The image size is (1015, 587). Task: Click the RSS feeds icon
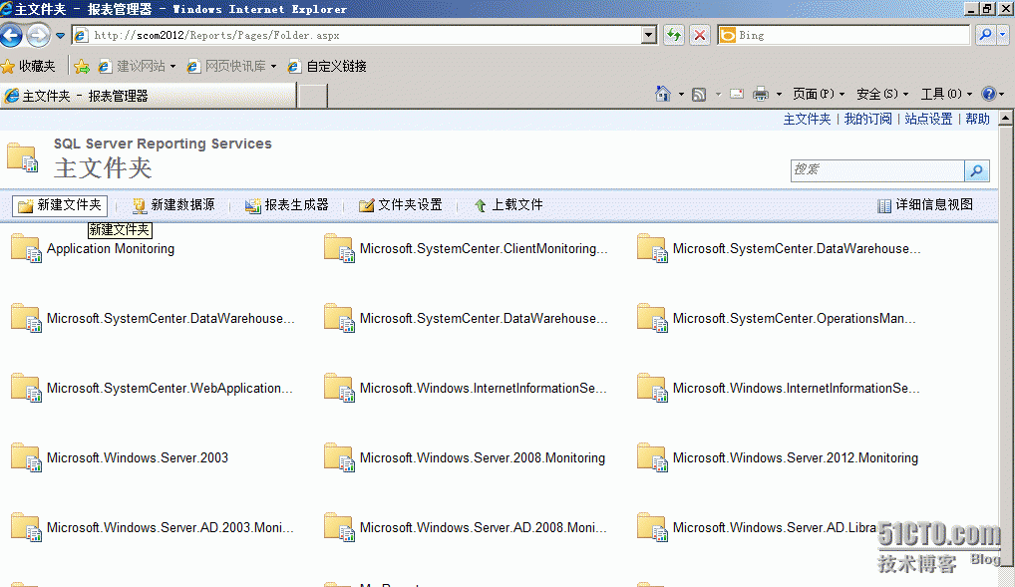(699, 95)
